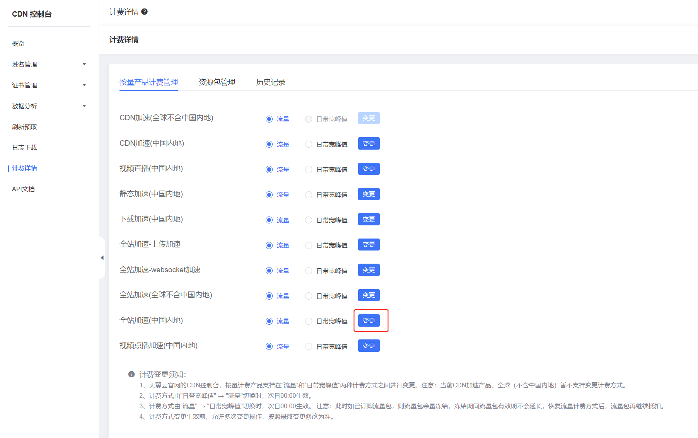
Task: Open 刷新预取 in the sidebar
Action: pos(24,127)
